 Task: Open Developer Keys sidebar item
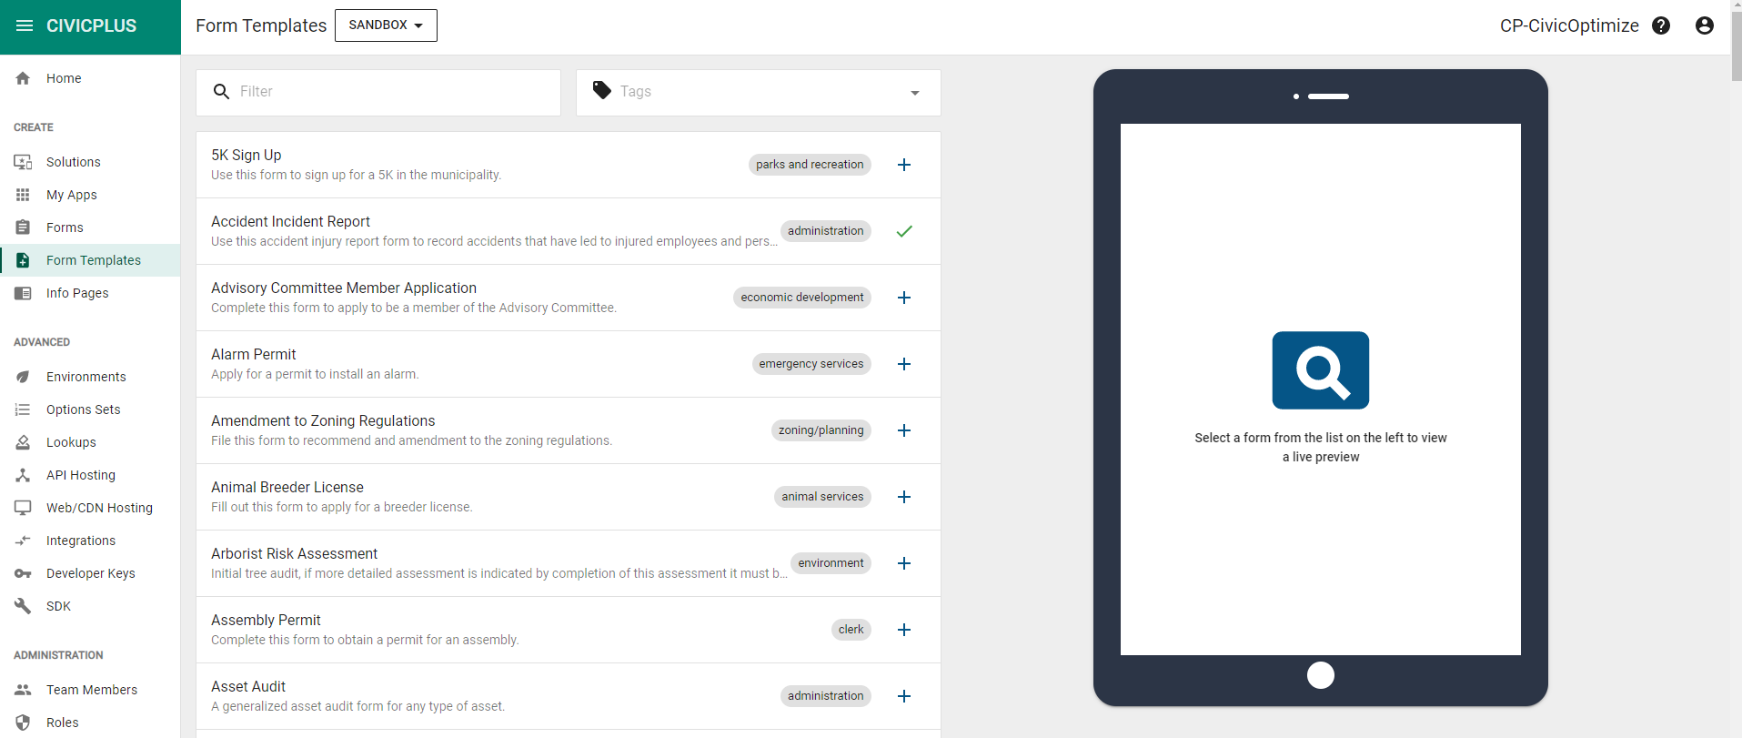(x=91, y=573)
